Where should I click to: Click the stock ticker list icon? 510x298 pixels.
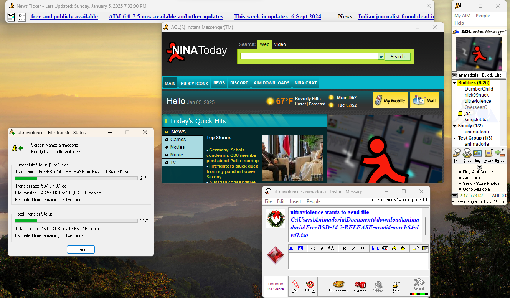(x=455, y=196)
